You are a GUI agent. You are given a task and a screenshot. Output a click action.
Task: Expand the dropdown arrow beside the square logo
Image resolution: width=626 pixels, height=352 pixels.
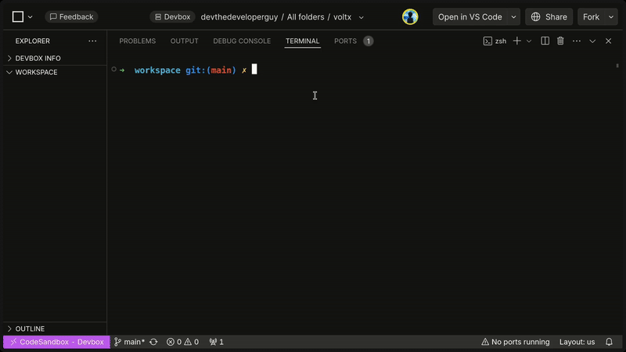pyautogui.click(x=30, y=17)
